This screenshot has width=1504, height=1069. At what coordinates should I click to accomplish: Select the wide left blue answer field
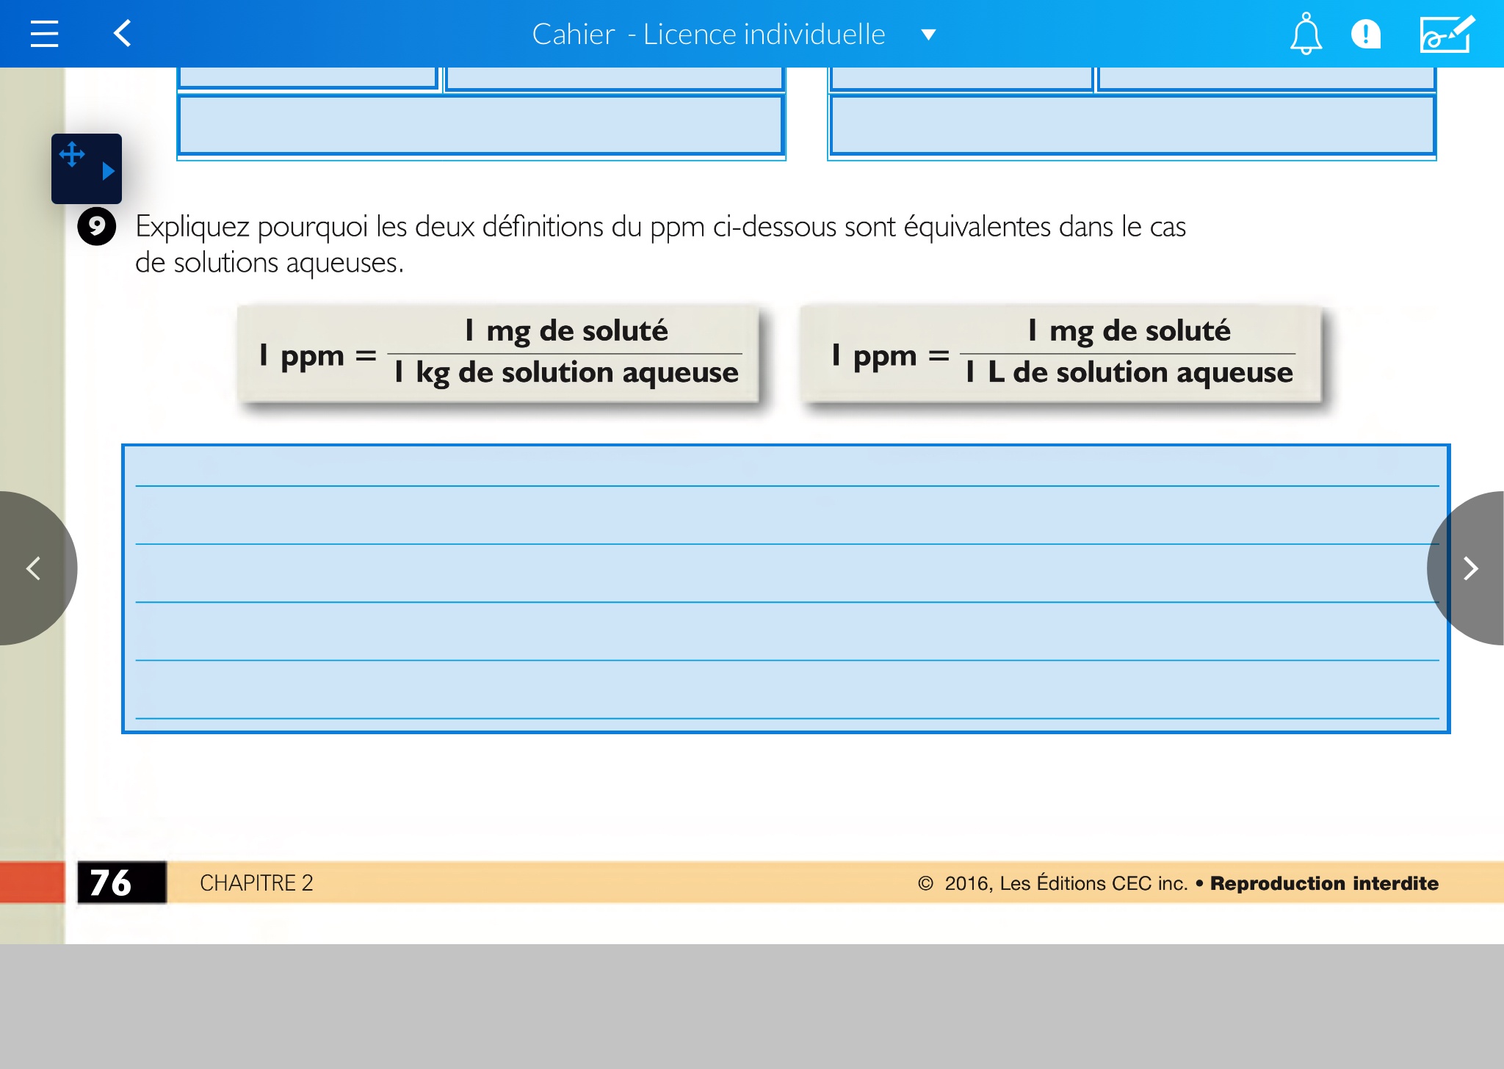tap(480, 125)
